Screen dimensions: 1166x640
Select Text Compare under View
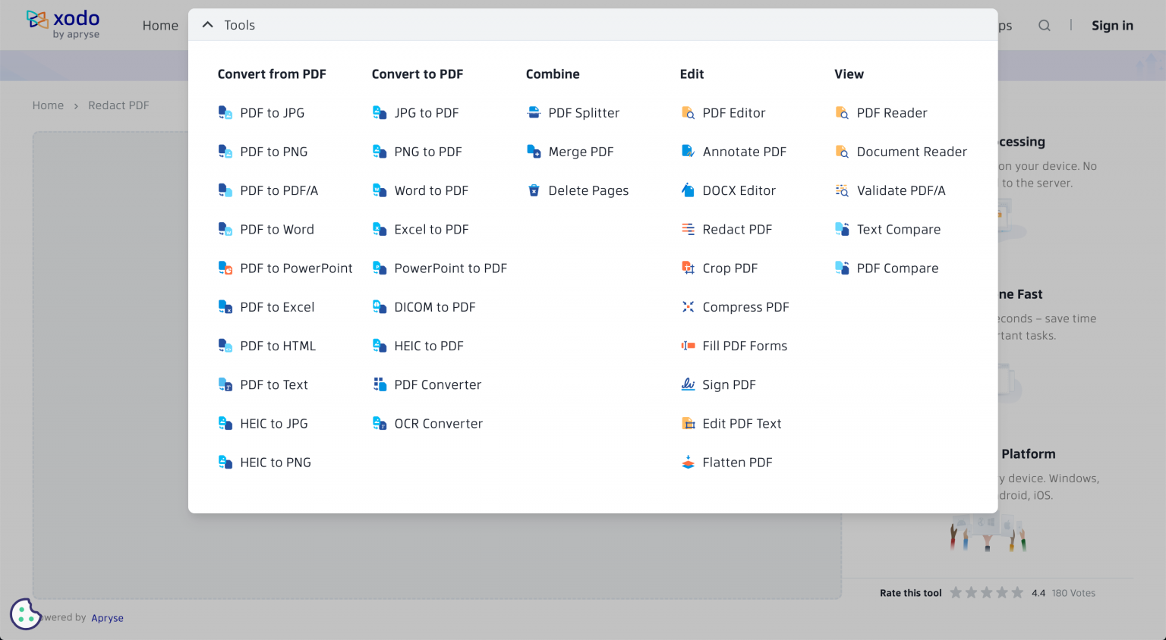[x=898, y=229]
